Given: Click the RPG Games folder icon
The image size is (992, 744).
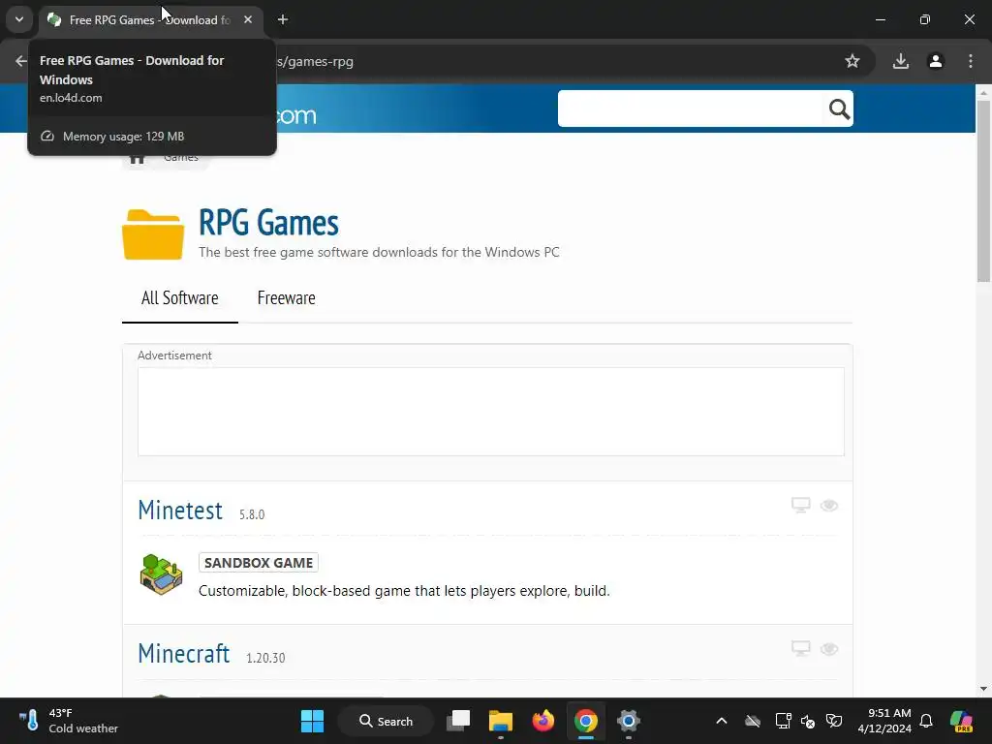Looking at the screenshot, I should [153, 234].
